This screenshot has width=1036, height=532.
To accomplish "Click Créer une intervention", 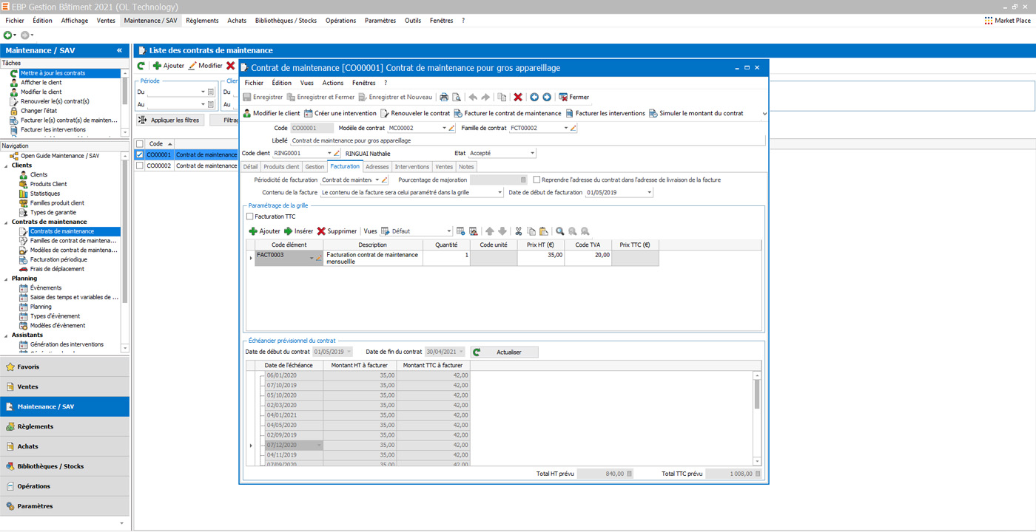I will [340, 114].
